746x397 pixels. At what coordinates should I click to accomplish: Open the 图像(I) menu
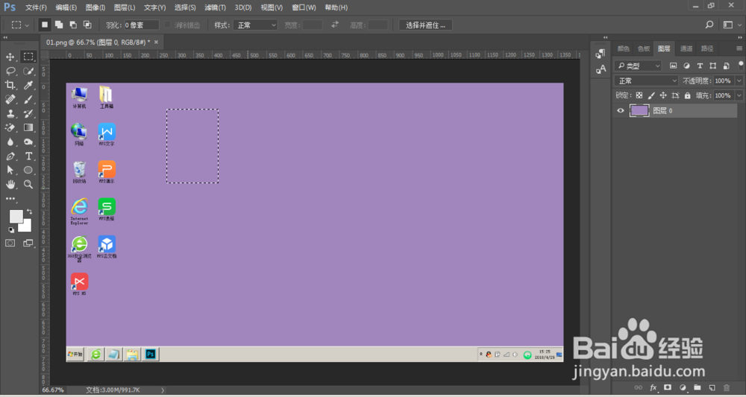pos(95,7)
